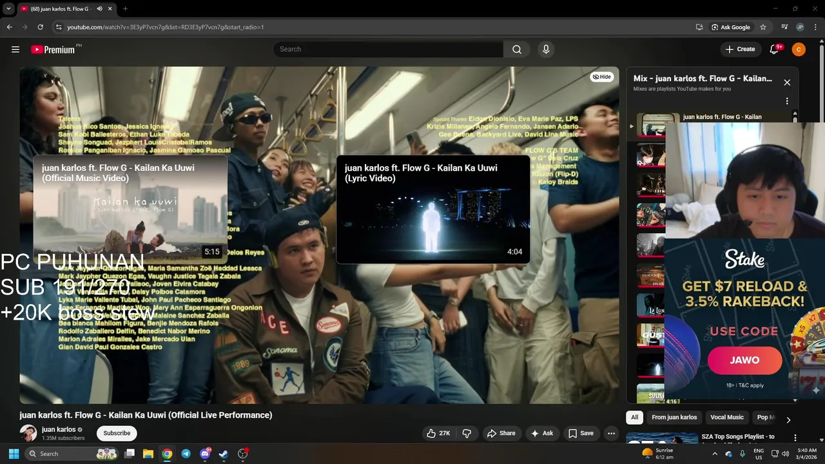The width and height of the screenshot is (825, 464).
Task: Open Chrome three-dot menu
Action: click(815, 27)
